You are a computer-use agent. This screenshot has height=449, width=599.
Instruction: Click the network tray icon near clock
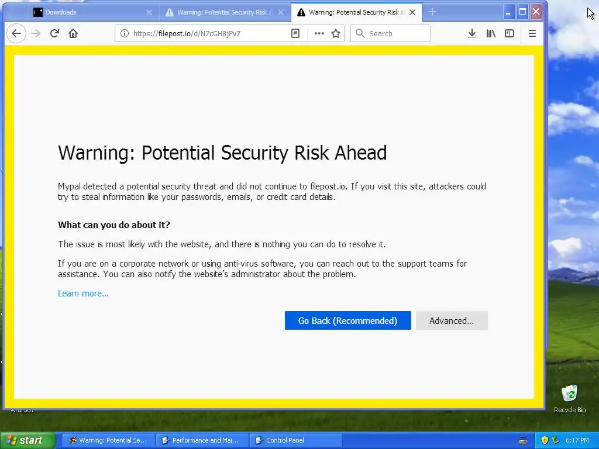556,440
